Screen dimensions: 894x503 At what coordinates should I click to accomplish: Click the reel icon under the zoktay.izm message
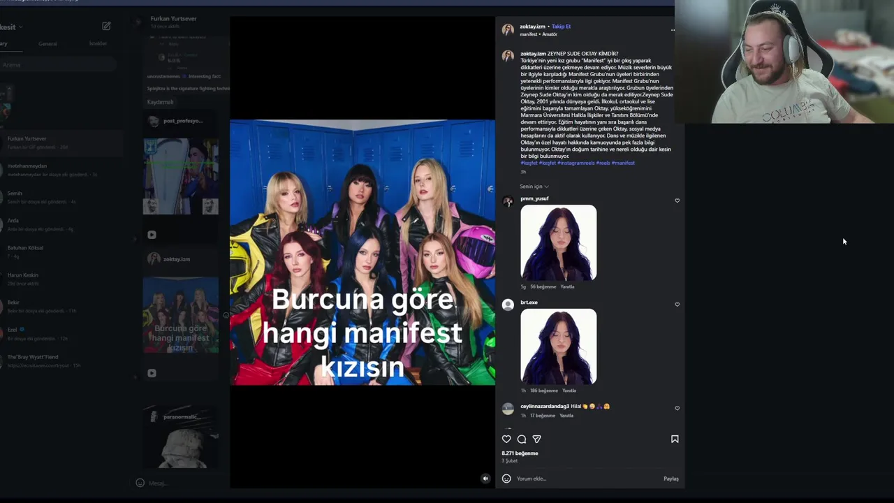tap(152, 373)
